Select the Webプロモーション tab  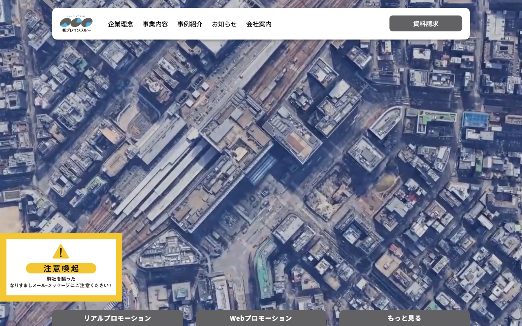[x=261, y=318]
